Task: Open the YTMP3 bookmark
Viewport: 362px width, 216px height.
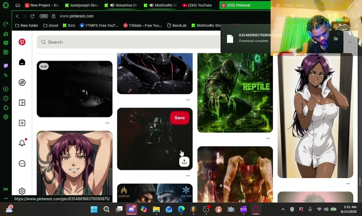Action: click(x=99, y=25)
